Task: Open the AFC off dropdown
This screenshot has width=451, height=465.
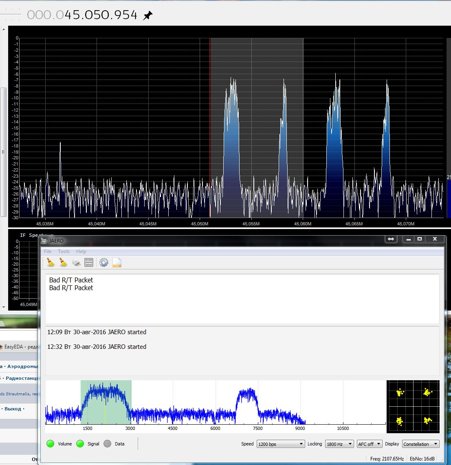Action: click(369, 444)
